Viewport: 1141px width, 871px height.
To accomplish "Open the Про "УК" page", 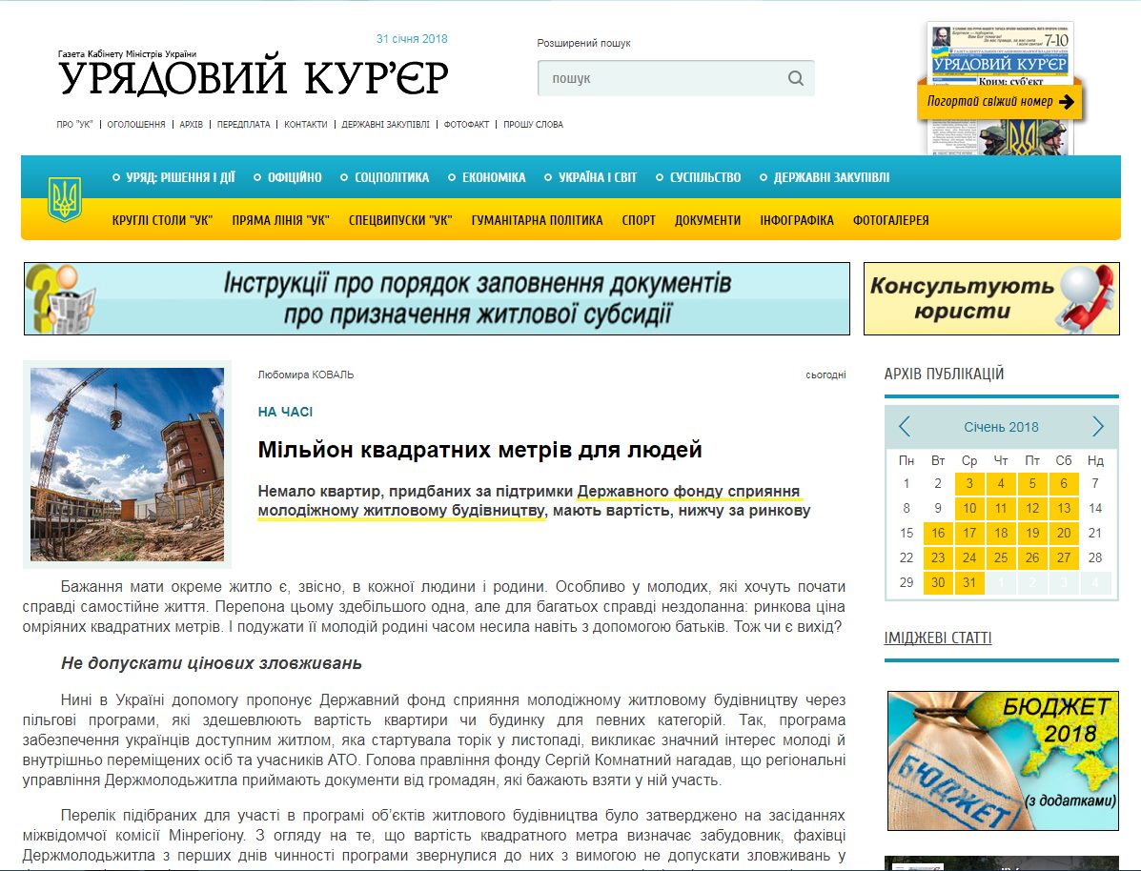I will pos(74,125).
